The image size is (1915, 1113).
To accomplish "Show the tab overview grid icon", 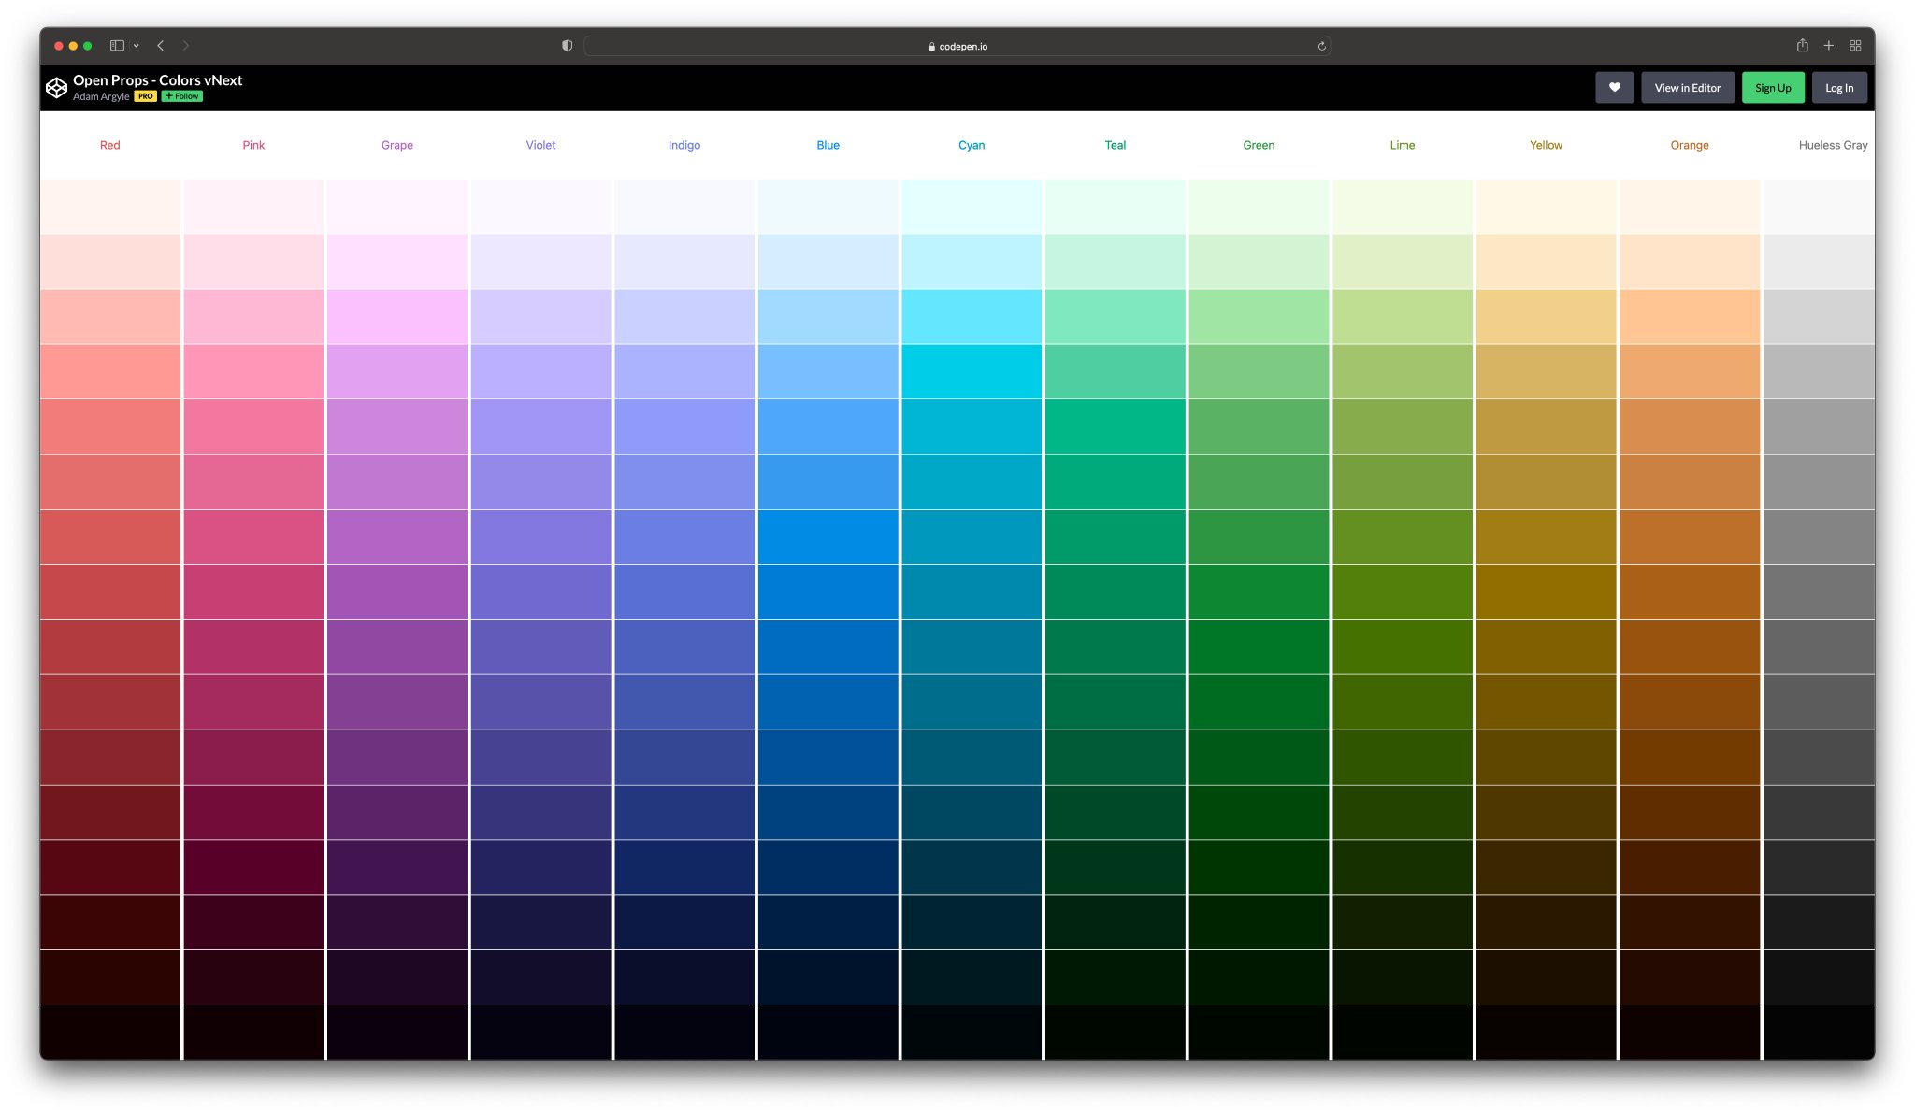I will click(x=1855, y=46).
